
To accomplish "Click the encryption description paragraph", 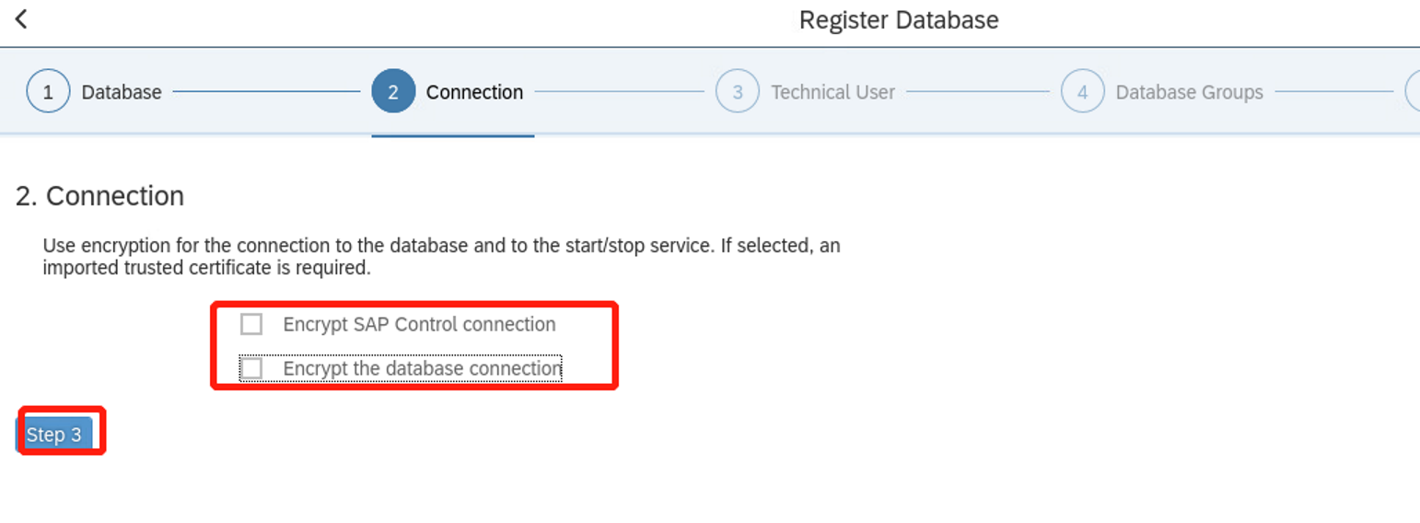I will 441,257.
